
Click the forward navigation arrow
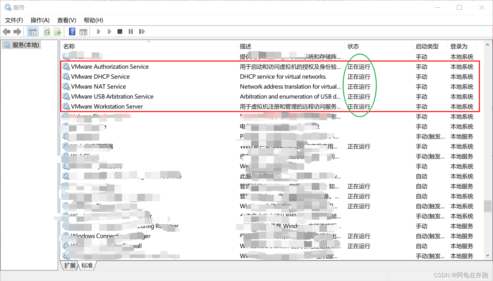click(17, 31)
